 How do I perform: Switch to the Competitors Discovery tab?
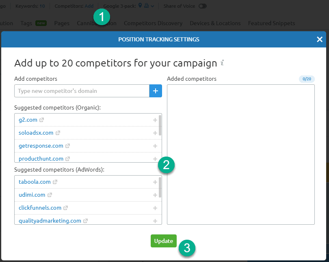click(x=153, y=23)
